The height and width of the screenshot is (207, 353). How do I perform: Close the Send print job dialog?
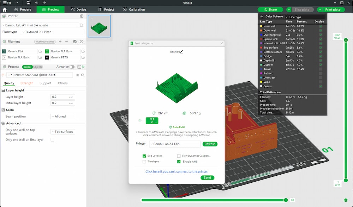pyautogui.click(x=222, y=43)
